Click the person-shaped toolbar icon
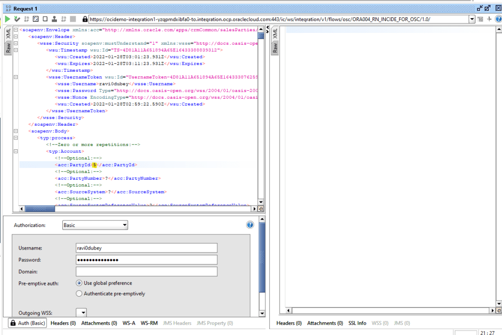Viewport: 502px width, 335px height. pyautogui.click(x=54, y=19)
